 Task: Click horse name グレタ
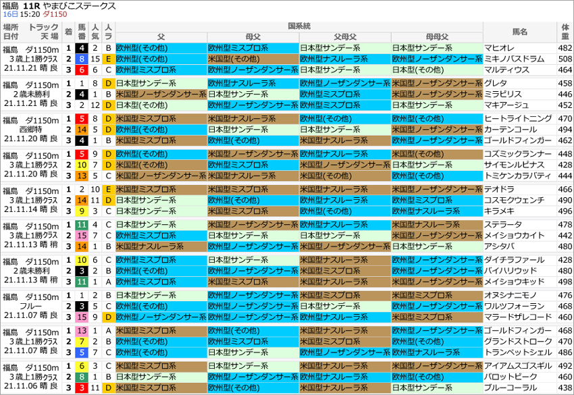click(x=496, y=84)
